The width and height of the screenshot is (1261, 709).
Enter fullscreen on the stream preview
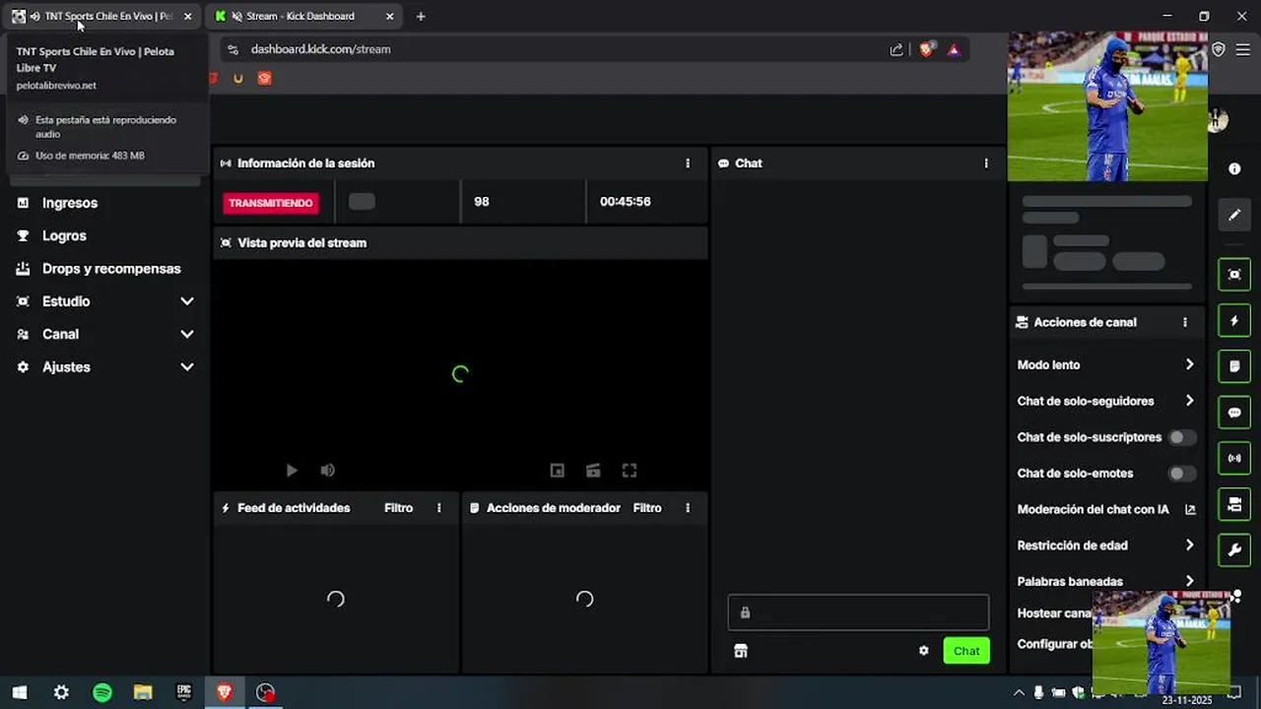click(630, 471)
